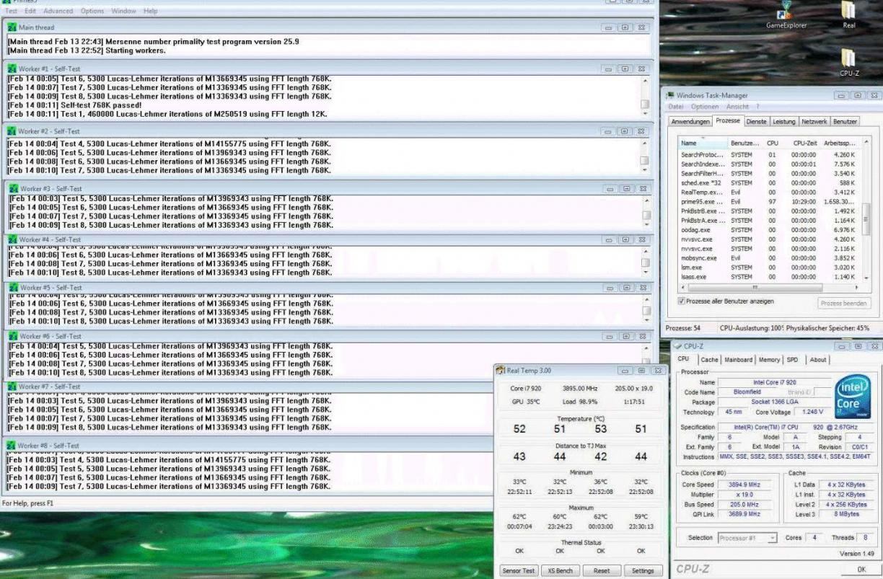The width and height of the screenshot is (883, 579).
Task: Click Task-Manager process list scroll-down arrow
Action: coord(866,277)
